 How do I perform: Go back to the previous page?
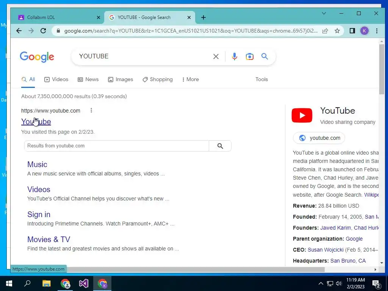coord(19,31)
